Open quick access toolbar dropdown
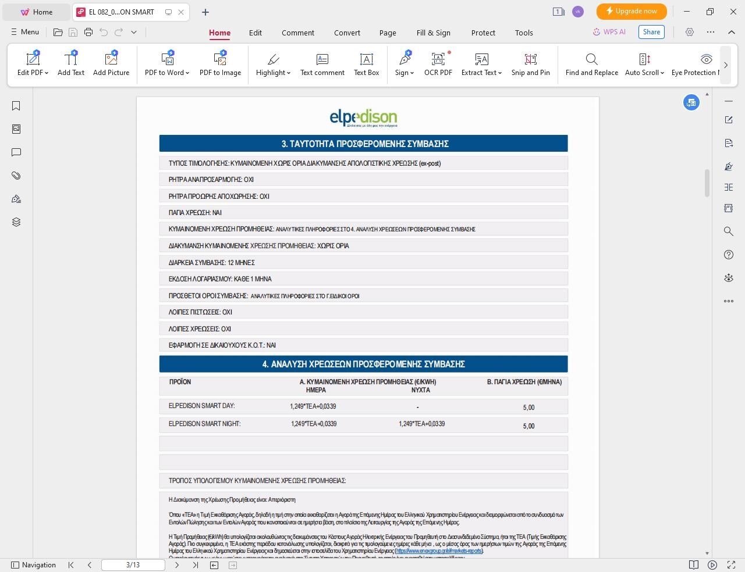745x572 pixels. (x=134, y=33)
